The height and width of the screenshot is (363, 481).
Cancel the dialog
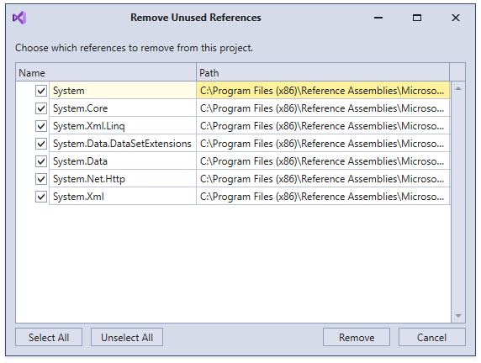tap(432, 337)
